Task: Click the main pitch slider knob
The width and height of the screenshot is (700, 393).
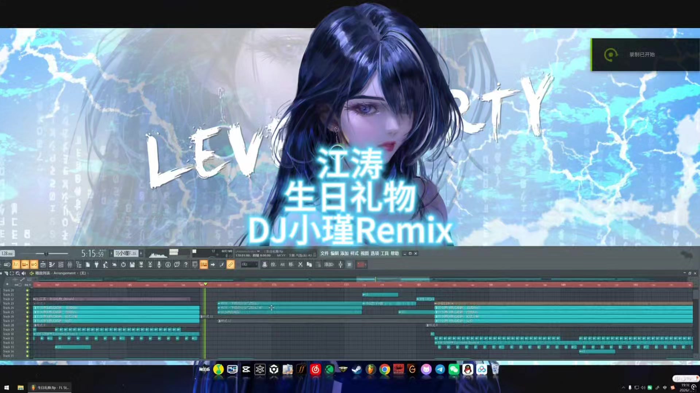Action: click(x=46, y=254)
